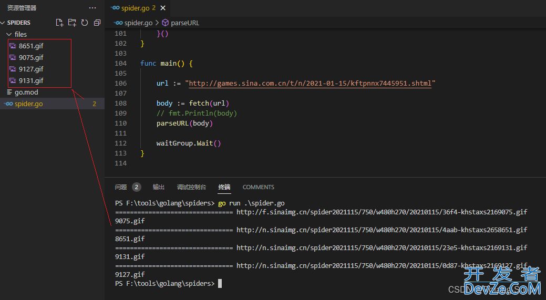The image size is (546, 300).
Task: Open 9127.gif in the file tree
Action: coord(31,69)
